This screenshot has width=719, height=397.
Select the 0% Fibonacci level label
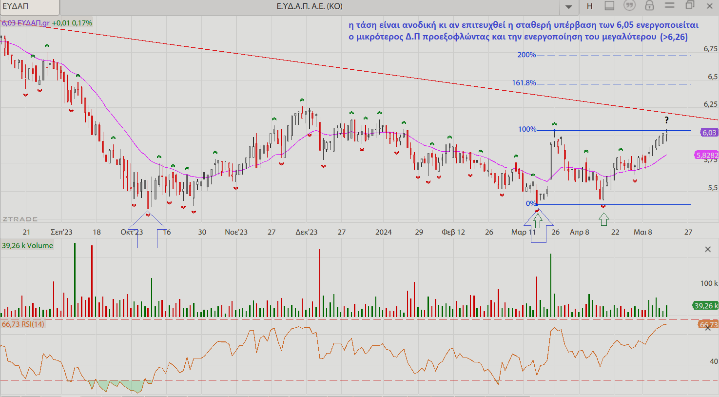[x=531, y=203]
